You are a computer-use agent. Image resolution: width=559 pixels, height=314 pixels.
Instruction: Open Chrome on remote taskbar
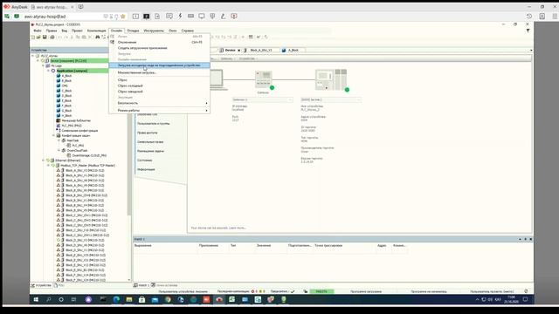[x=168, y=300]
